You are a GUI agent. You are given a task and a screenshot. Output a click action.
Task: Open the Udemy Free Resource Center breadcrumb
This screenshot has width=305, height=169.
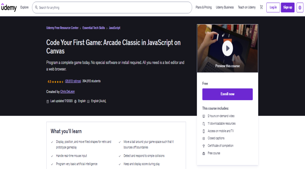(x=62, y=28)
